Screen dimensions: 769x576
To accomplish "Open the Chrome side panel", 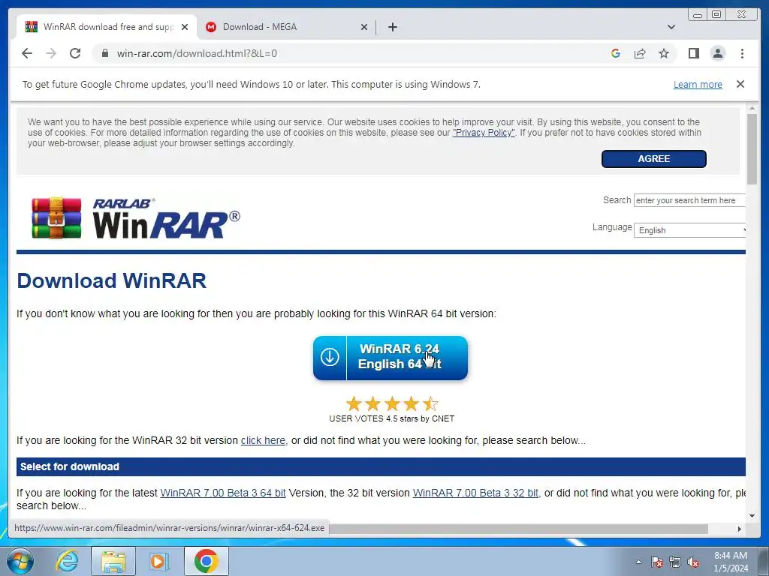I will coord(693,53).
